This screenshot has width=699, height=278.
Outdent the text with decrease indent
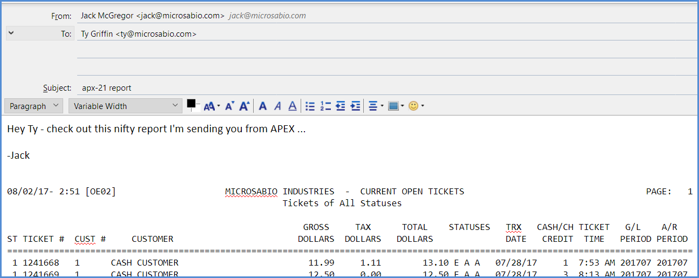340,106
